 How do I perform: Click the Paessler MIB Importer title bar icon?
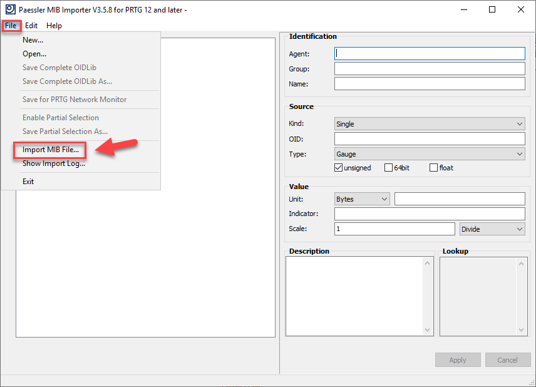click(x=9, y=9)
